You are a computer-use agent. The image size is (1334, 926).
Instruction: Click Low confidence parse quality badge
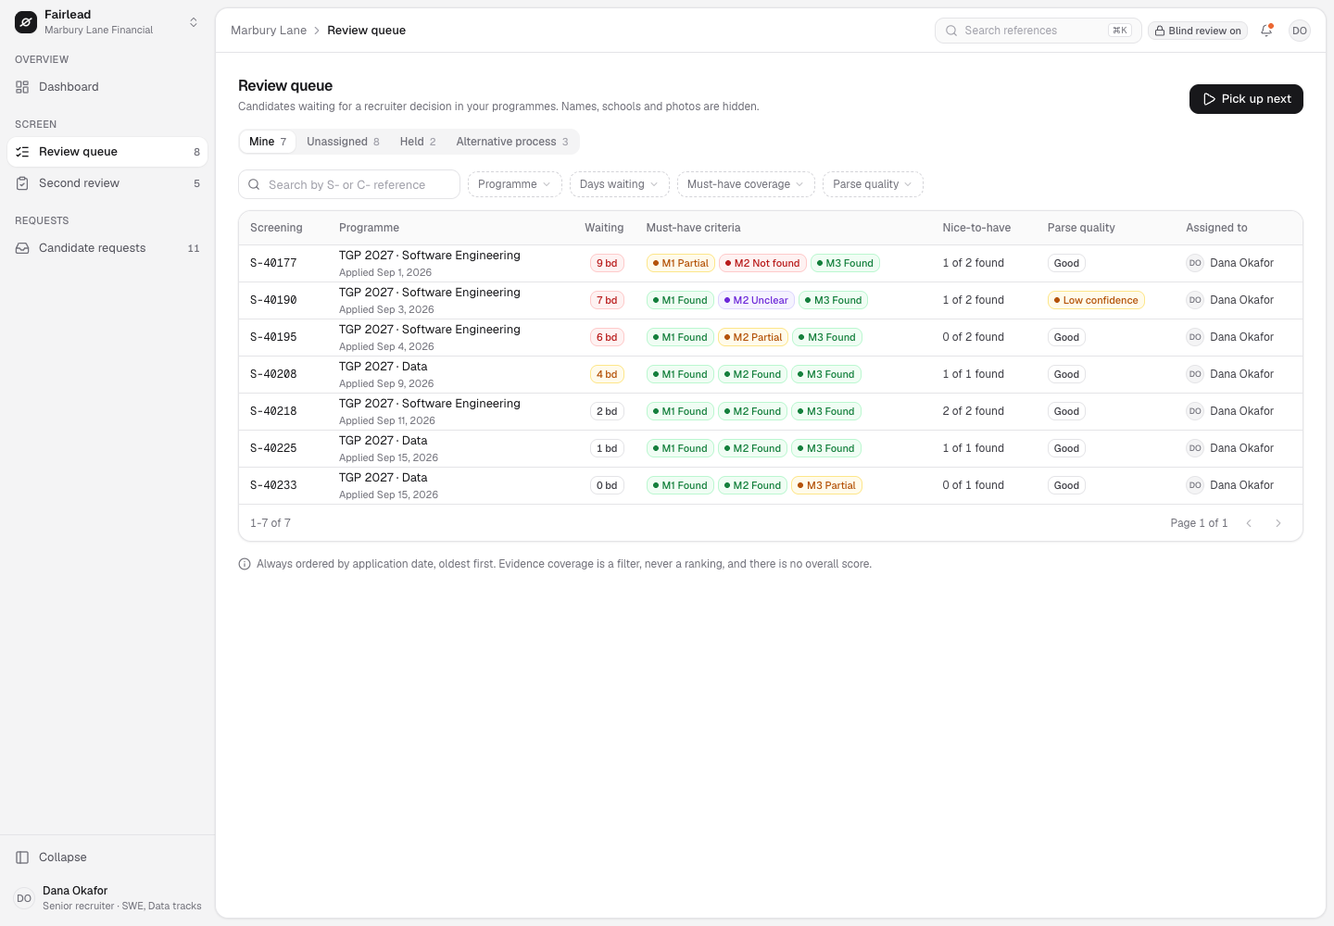click(x=1097, y=300)
